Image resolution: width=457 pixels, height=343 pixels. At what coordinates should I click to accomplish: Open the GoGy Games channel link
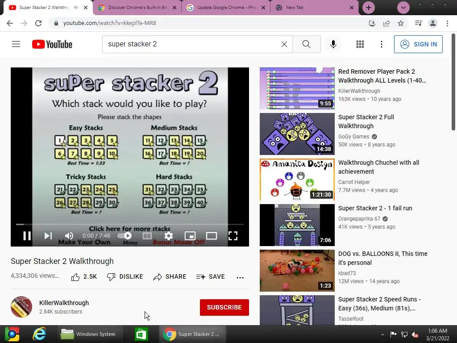coord(353,137)
